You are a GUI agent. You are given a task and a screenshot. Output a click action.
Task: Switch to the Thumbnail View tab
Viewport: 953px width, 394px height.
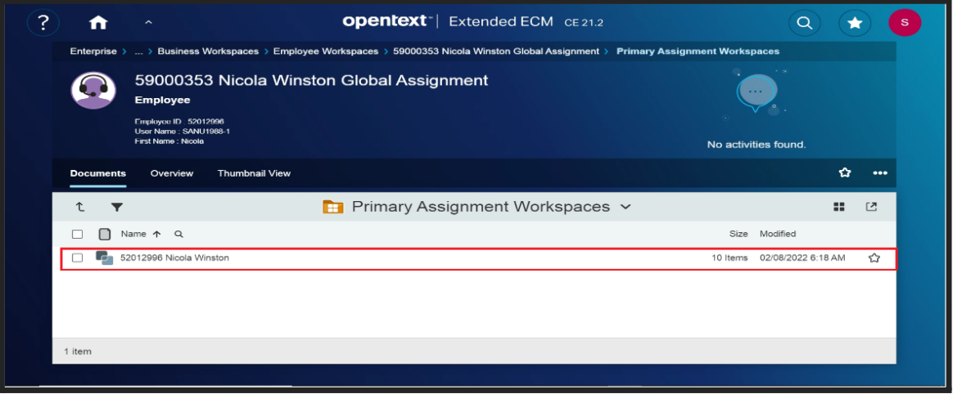click(x=254, y=173)
